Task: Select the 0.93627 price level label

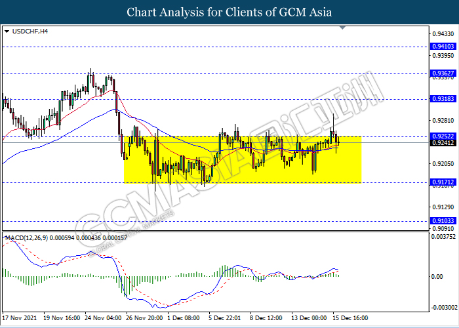Action: click(x=443, y=73)
